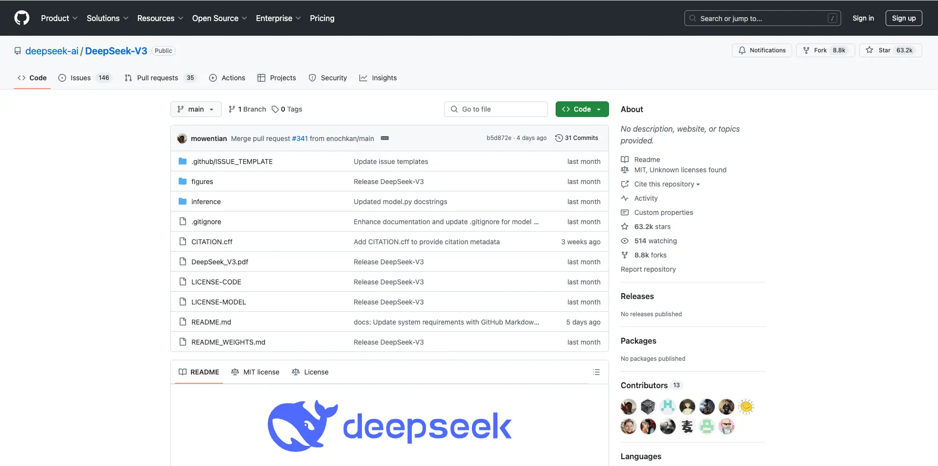
Task: Expand the Resources menu
Action: 160,18
